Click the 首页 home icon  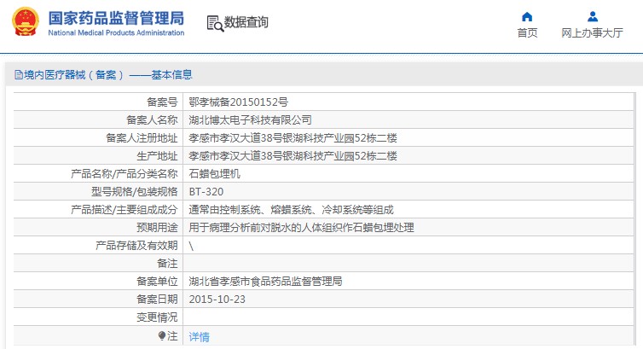click(x=527, y=16)
